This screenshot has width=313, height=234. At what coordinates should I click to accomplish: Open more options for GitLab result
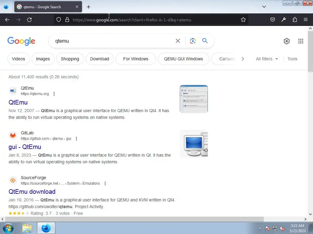[76, 139]
